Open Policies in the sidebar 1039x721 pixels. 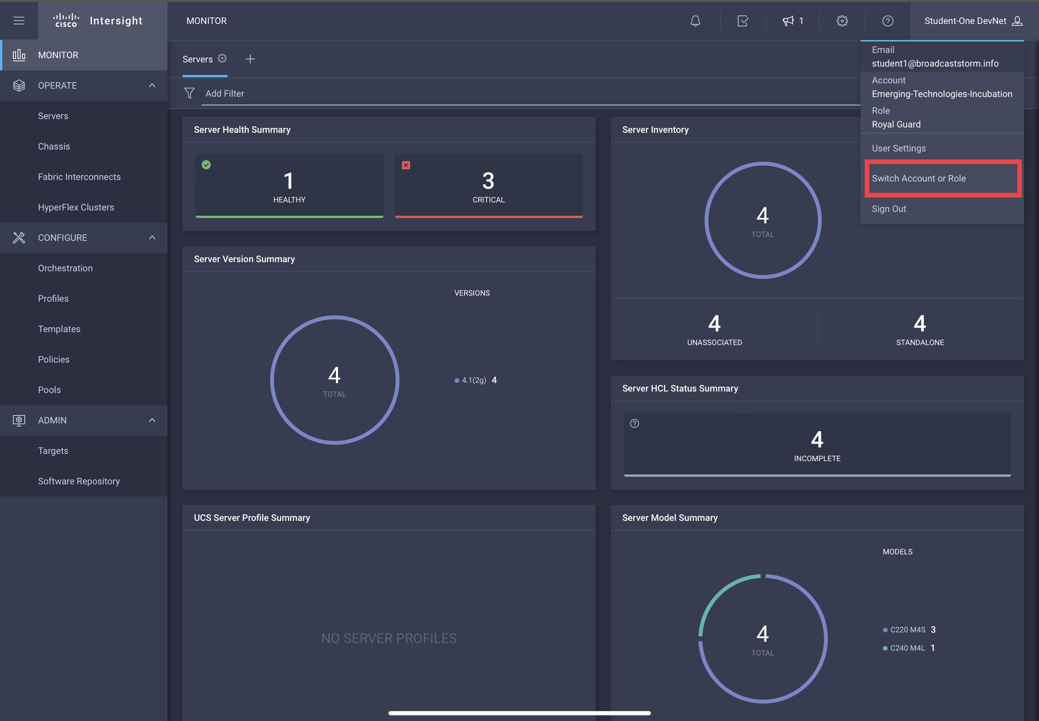[84, 360]
